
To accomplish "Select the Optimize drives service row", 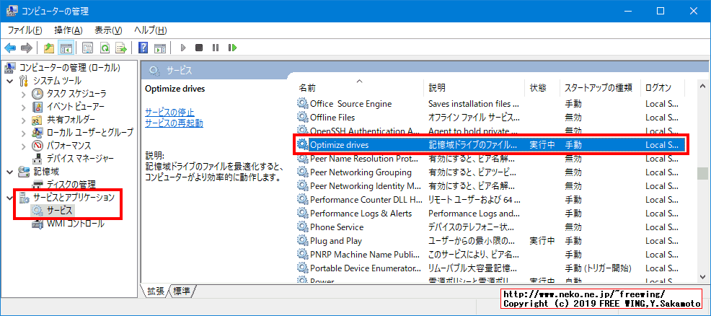I will tap(490, 145).
